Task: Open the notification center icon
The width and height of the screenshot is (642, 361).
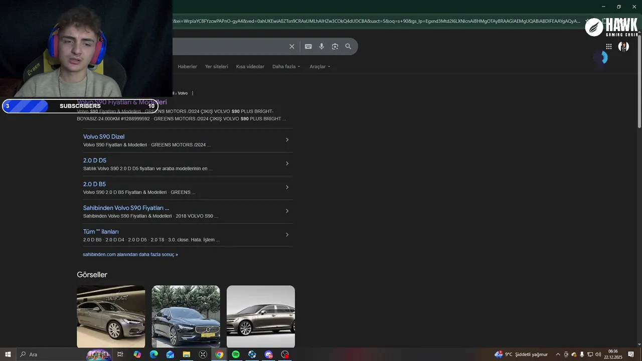Action: pyautogui.click(x=631, y=354)
